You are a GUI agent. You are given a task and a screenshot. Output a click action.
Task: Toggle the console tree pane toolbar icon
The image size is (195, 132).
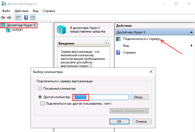18,18
